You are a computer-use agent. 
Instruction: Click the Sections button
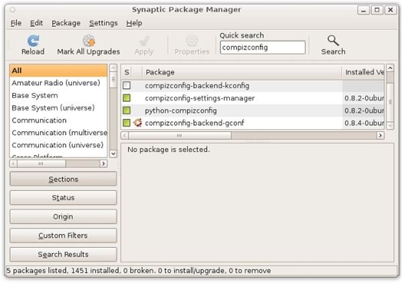click(63, 179)
